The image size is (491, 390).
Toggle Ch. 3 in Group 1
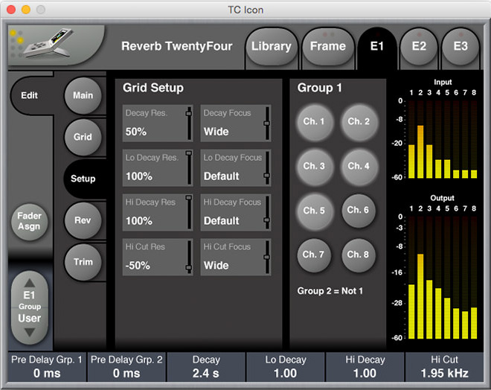[x=314, y=166]
